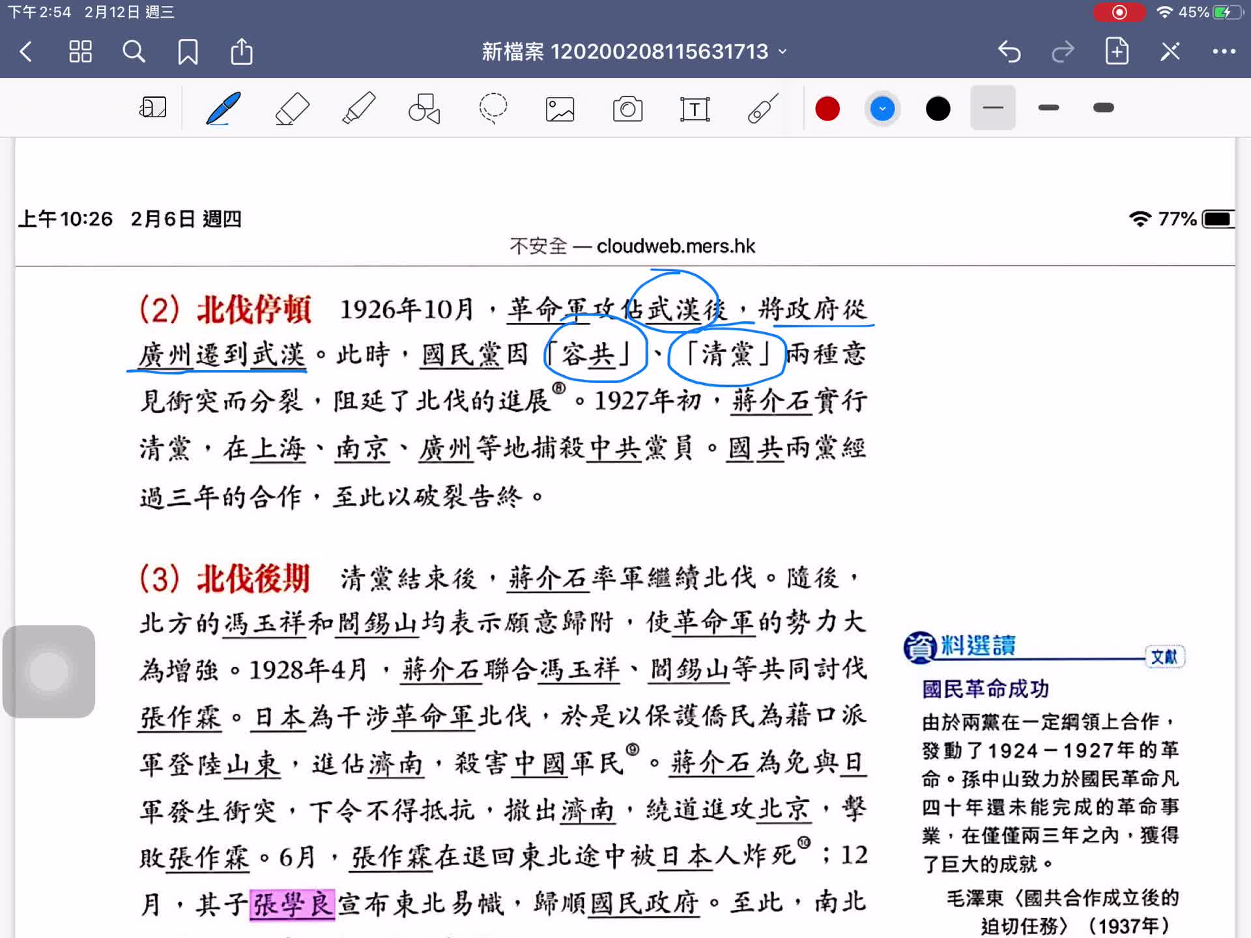Select the thinnest stroke width

click(992, 108)
